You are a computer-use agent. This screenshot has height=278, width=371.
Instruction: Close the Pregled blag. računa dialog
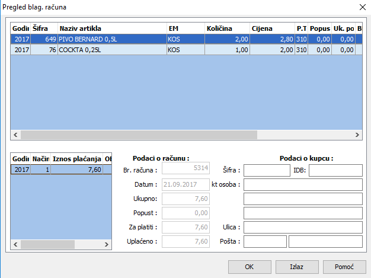point(362,7)
